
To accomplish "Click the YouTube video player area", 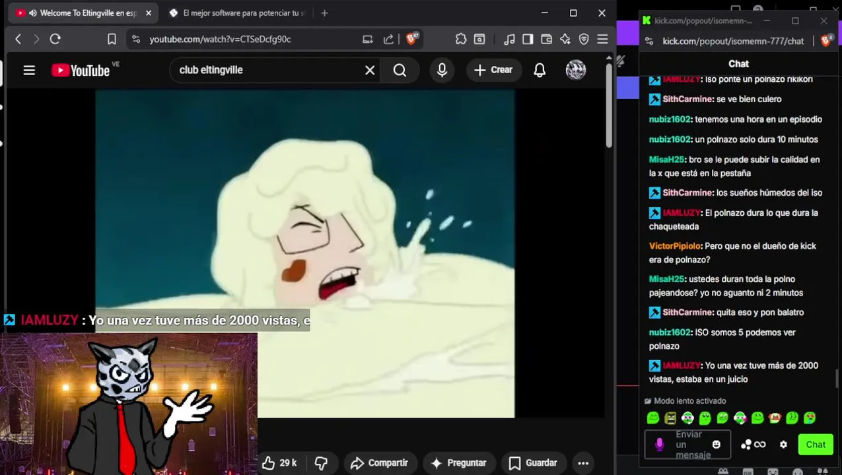I will [x=304, y=254].
